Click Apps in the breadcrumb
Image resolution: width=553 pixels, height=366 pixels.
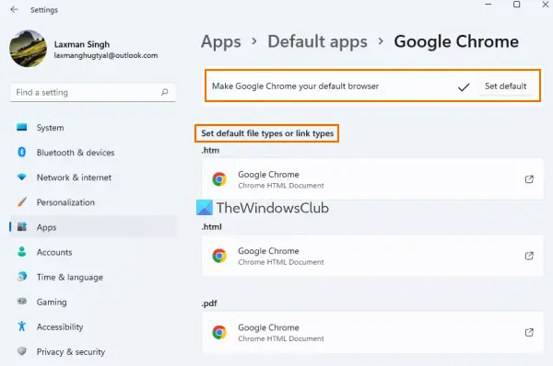(x=221, y=41)
